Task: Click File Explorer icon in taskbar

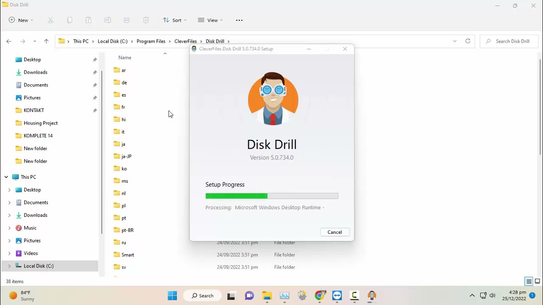Action: pyautogui.click(x=267, y=296)
